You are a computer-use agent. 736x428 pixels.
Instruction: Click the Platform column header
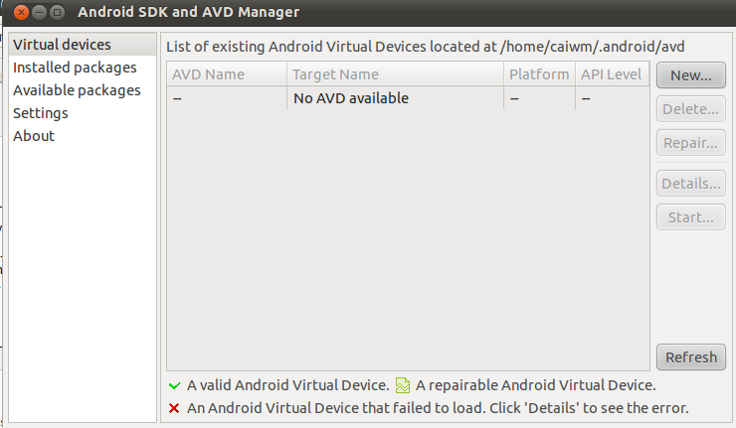click(539, 74)
